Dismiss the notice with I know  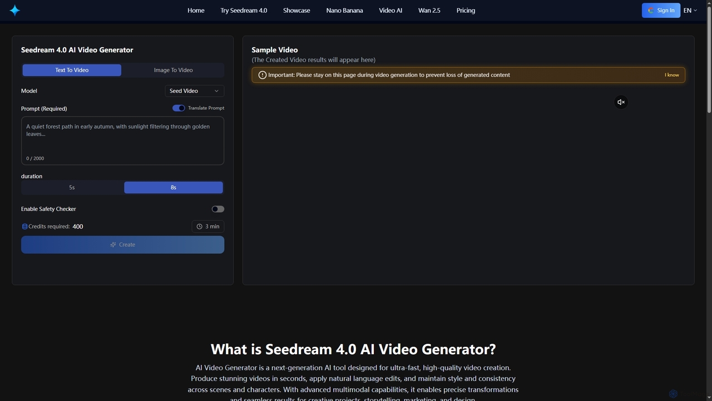(672, 75)
